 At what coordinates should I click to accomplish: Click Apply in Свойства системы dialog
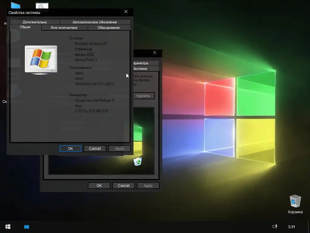[119, 148]
